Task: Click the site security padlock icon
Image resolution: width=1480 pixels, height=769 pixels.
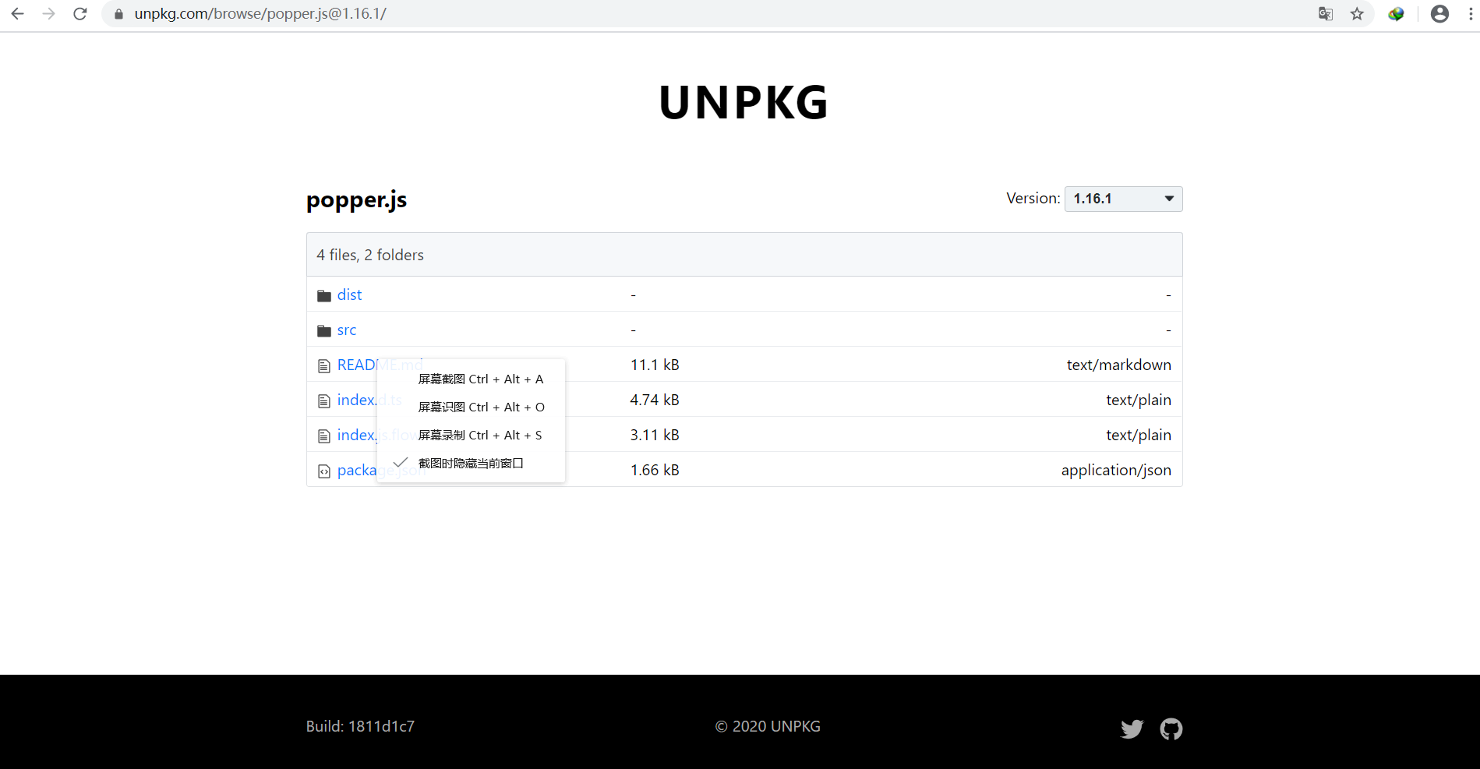Action: (118, 13)
